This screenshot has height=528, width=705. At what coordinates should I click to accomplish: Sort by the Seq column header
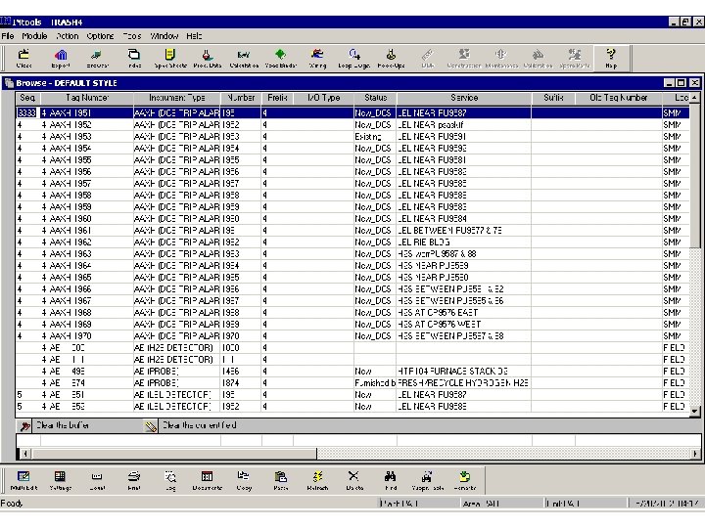(x=27, y=98)
